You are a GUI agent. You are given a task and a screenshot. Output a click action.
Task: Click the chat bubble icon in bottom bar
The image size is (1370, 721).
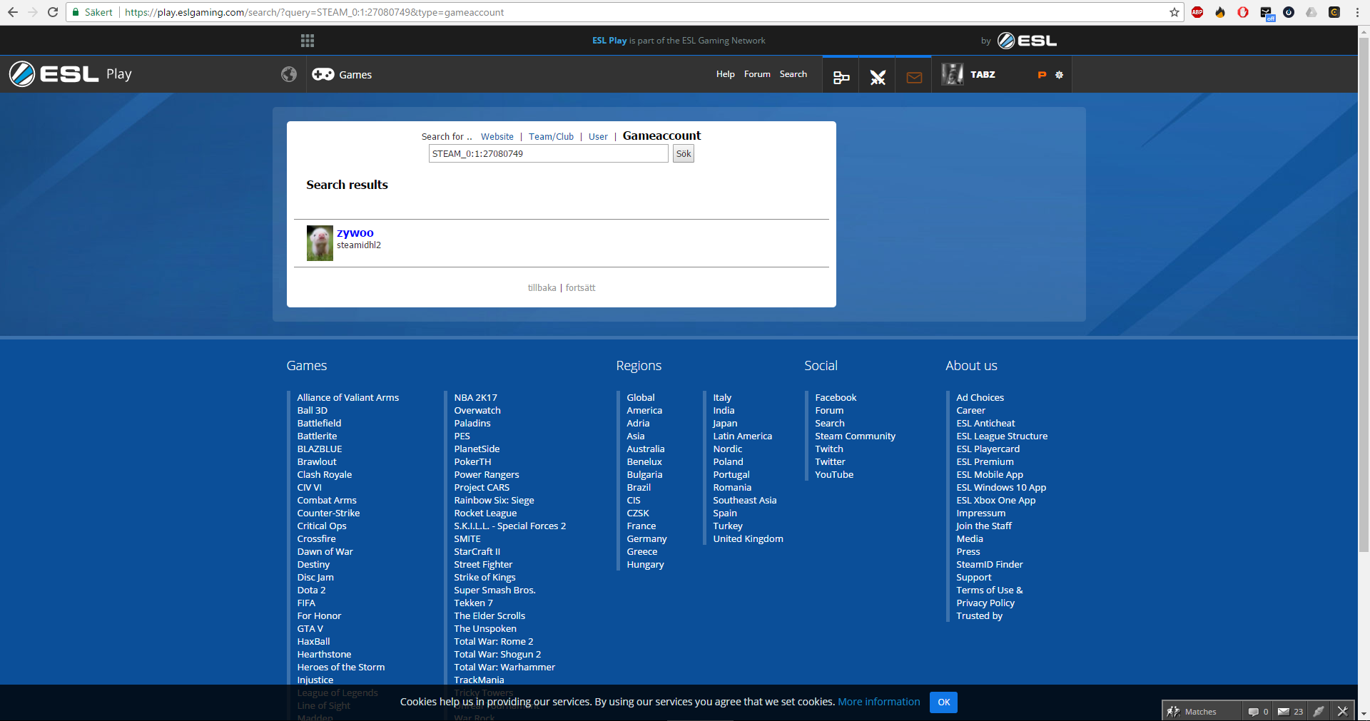coord(1253,712)
